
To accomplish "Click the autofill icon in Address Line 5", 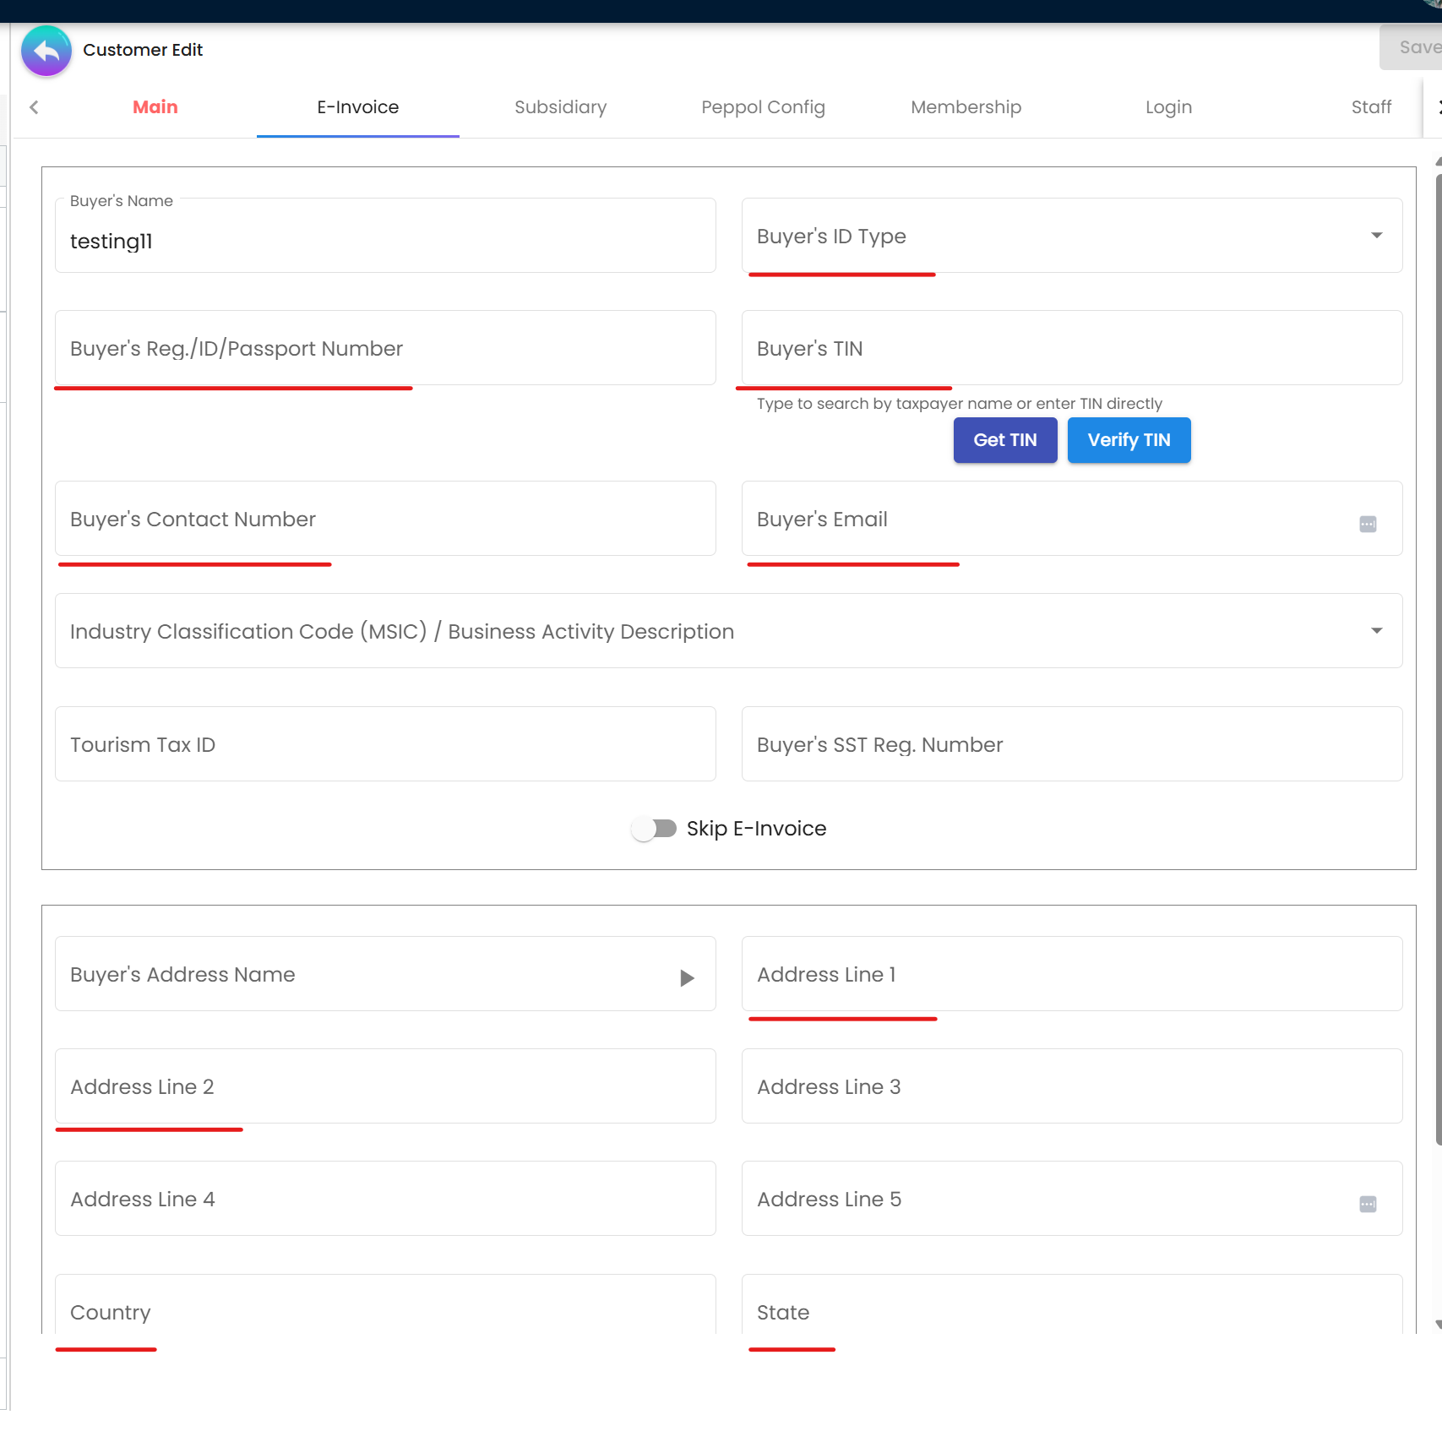I will pyautogui.click(x=1367, y=1204).
